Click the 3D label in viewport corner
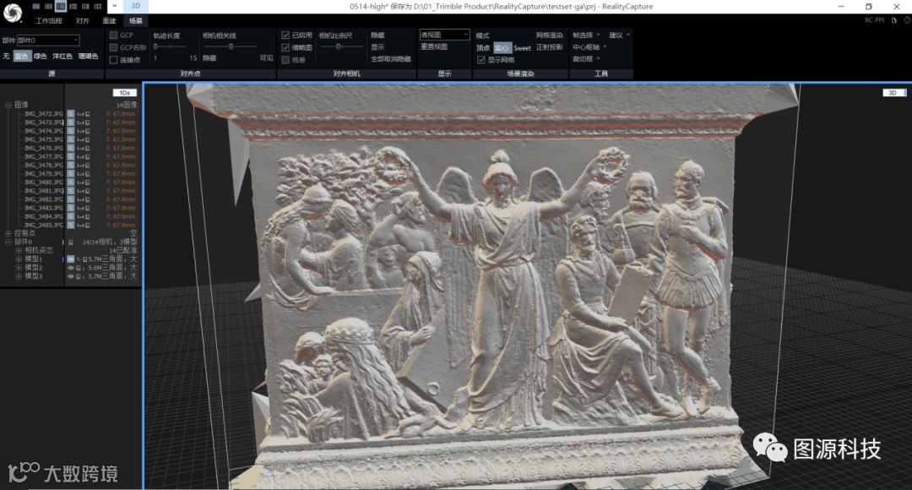 coord(894,93)
